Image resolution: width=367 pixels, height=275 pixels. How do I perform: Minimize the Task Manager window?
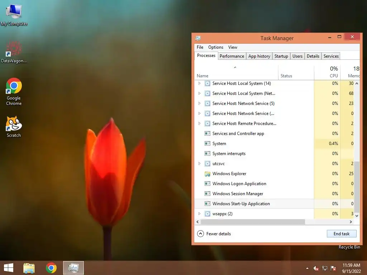330,37
